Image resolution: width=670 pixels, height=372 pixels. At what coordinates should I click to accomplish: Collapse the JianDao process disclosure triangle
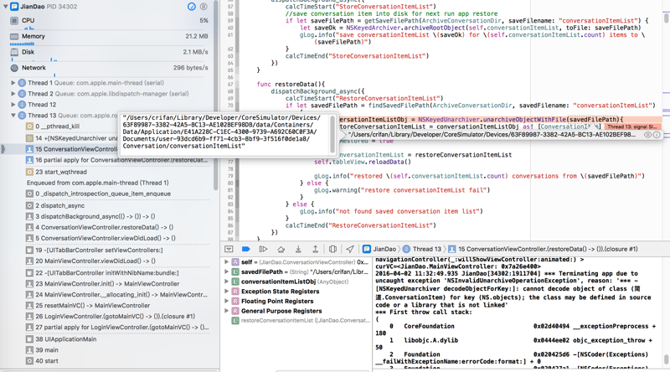click(6, 7)
